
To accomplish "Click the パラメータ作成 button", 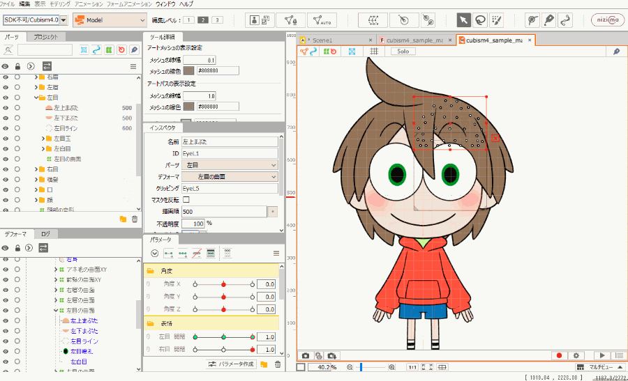I will (232, 364).
